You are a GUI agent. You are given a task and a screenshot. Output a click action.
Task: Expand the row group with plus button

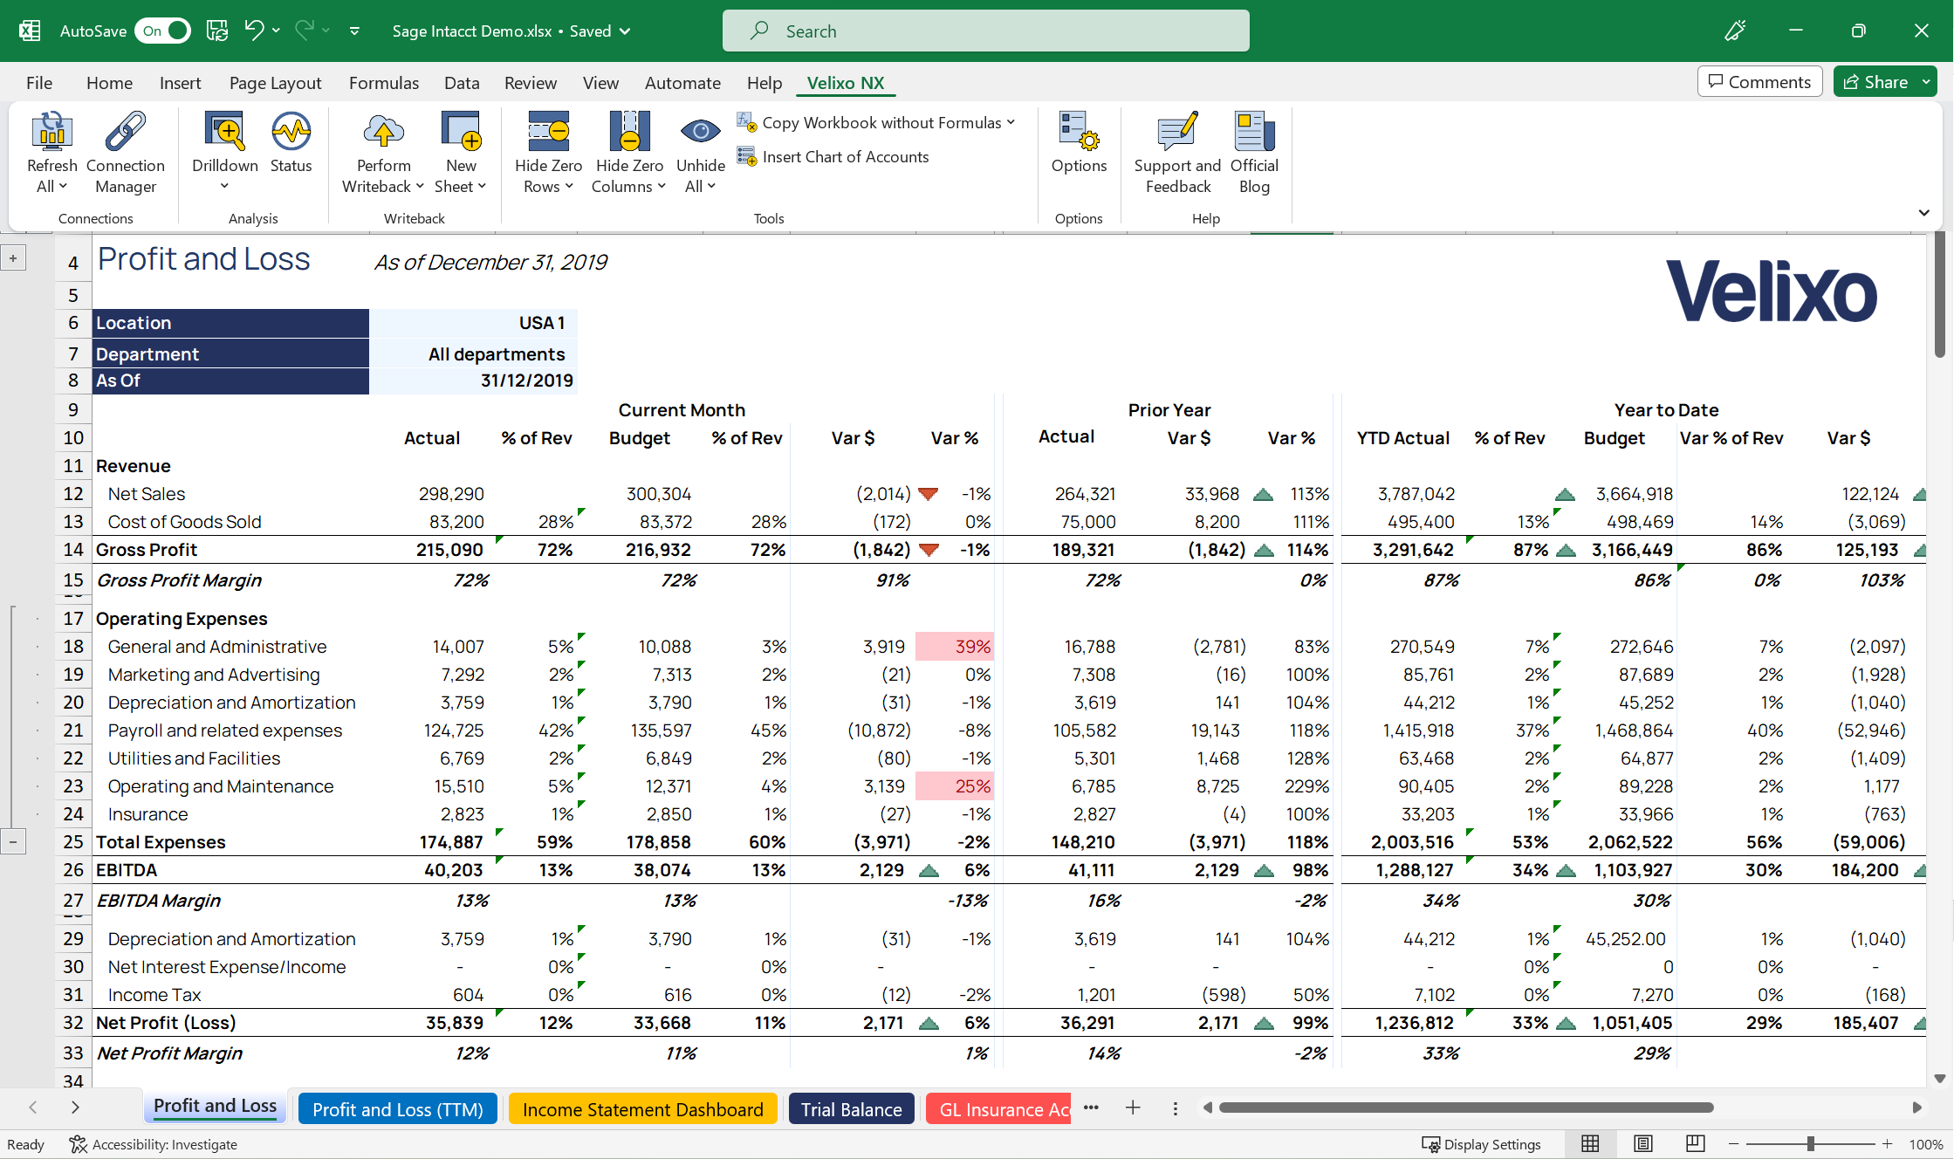(13, 258)
